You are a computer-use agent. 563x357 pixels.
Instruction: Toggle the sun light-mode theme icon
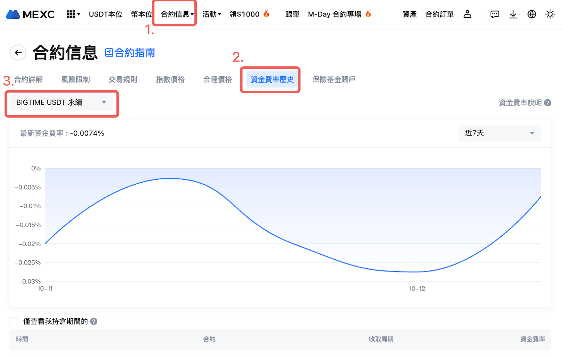pyautogui.click(x=550, y=14)
